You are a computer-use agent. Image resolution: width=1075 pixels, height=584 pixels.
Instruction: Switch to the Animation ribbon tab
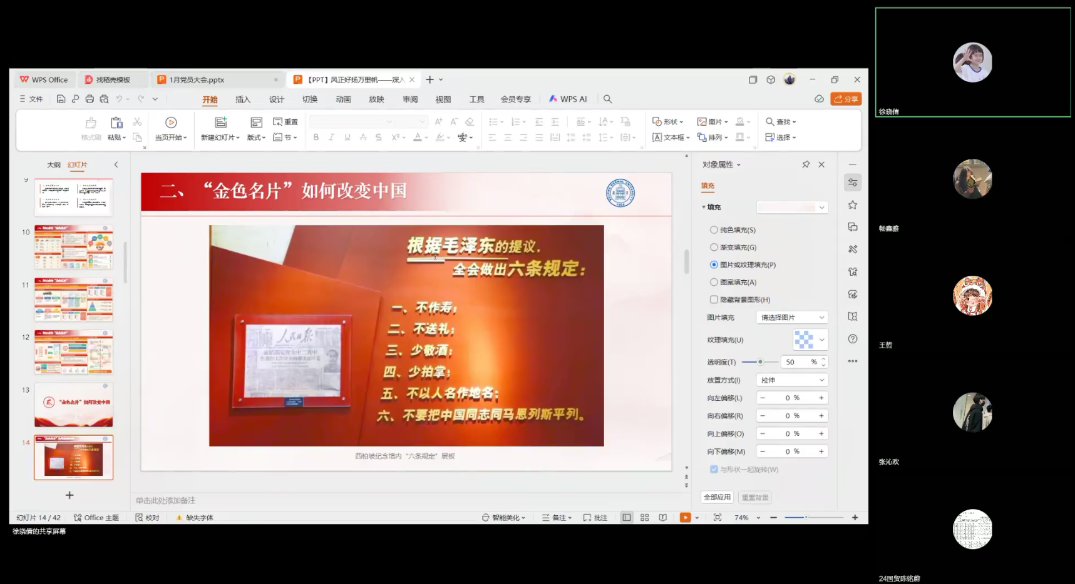tap(343, 99)
